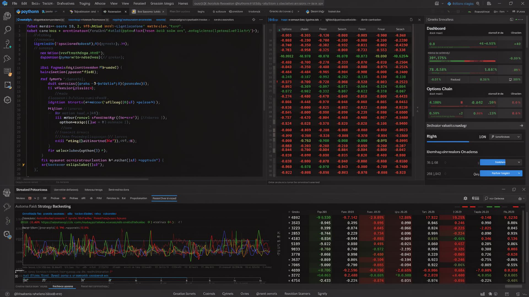Open the Further toplen dropdown

coord(501,173)
